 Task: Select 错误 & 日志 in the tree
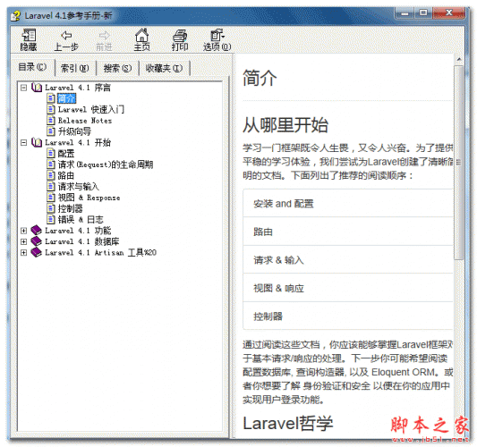click(x=81, y=219)
